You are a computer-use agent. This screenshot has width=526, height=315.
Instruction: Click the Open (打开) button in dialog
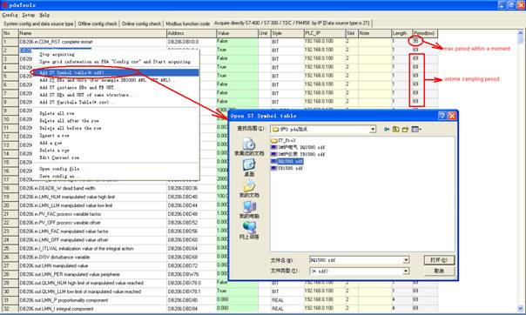tap(439, 260)
